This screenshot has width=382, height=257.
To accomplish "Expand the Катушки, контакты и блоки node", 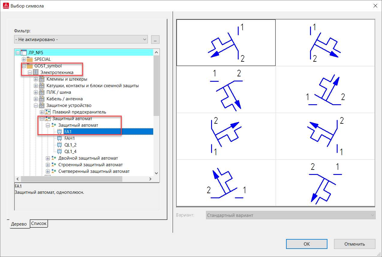I will pos(36,86).
